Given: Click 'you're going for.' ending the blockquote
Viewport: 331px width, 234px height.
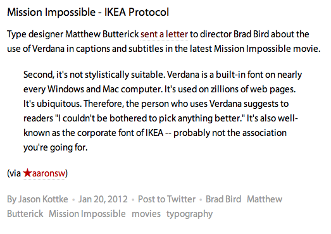Looking at the screenshot, I should (55, 147).
